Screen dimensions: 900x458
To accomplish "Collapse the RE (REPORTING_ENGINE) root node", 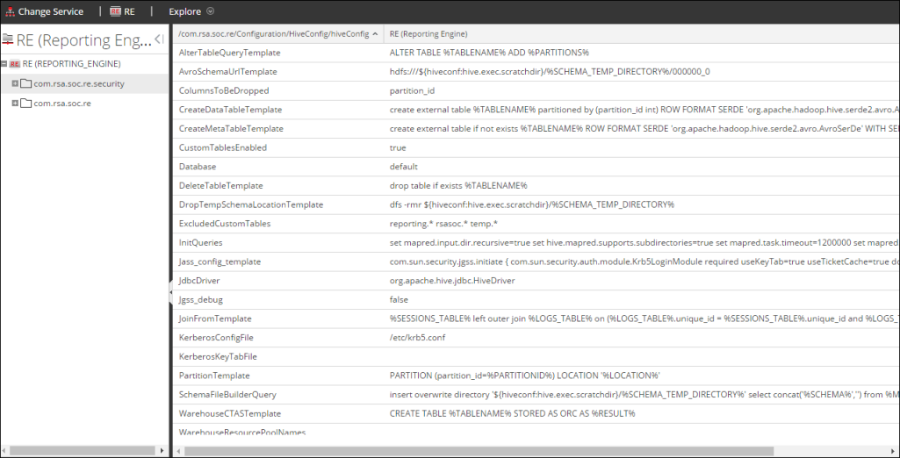I will click(4, 64).
